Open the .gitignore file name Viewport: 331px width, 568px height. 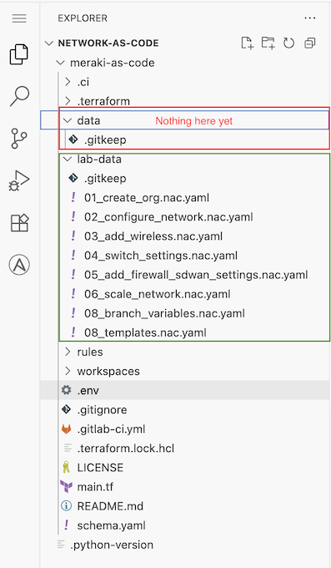point(102,409)
